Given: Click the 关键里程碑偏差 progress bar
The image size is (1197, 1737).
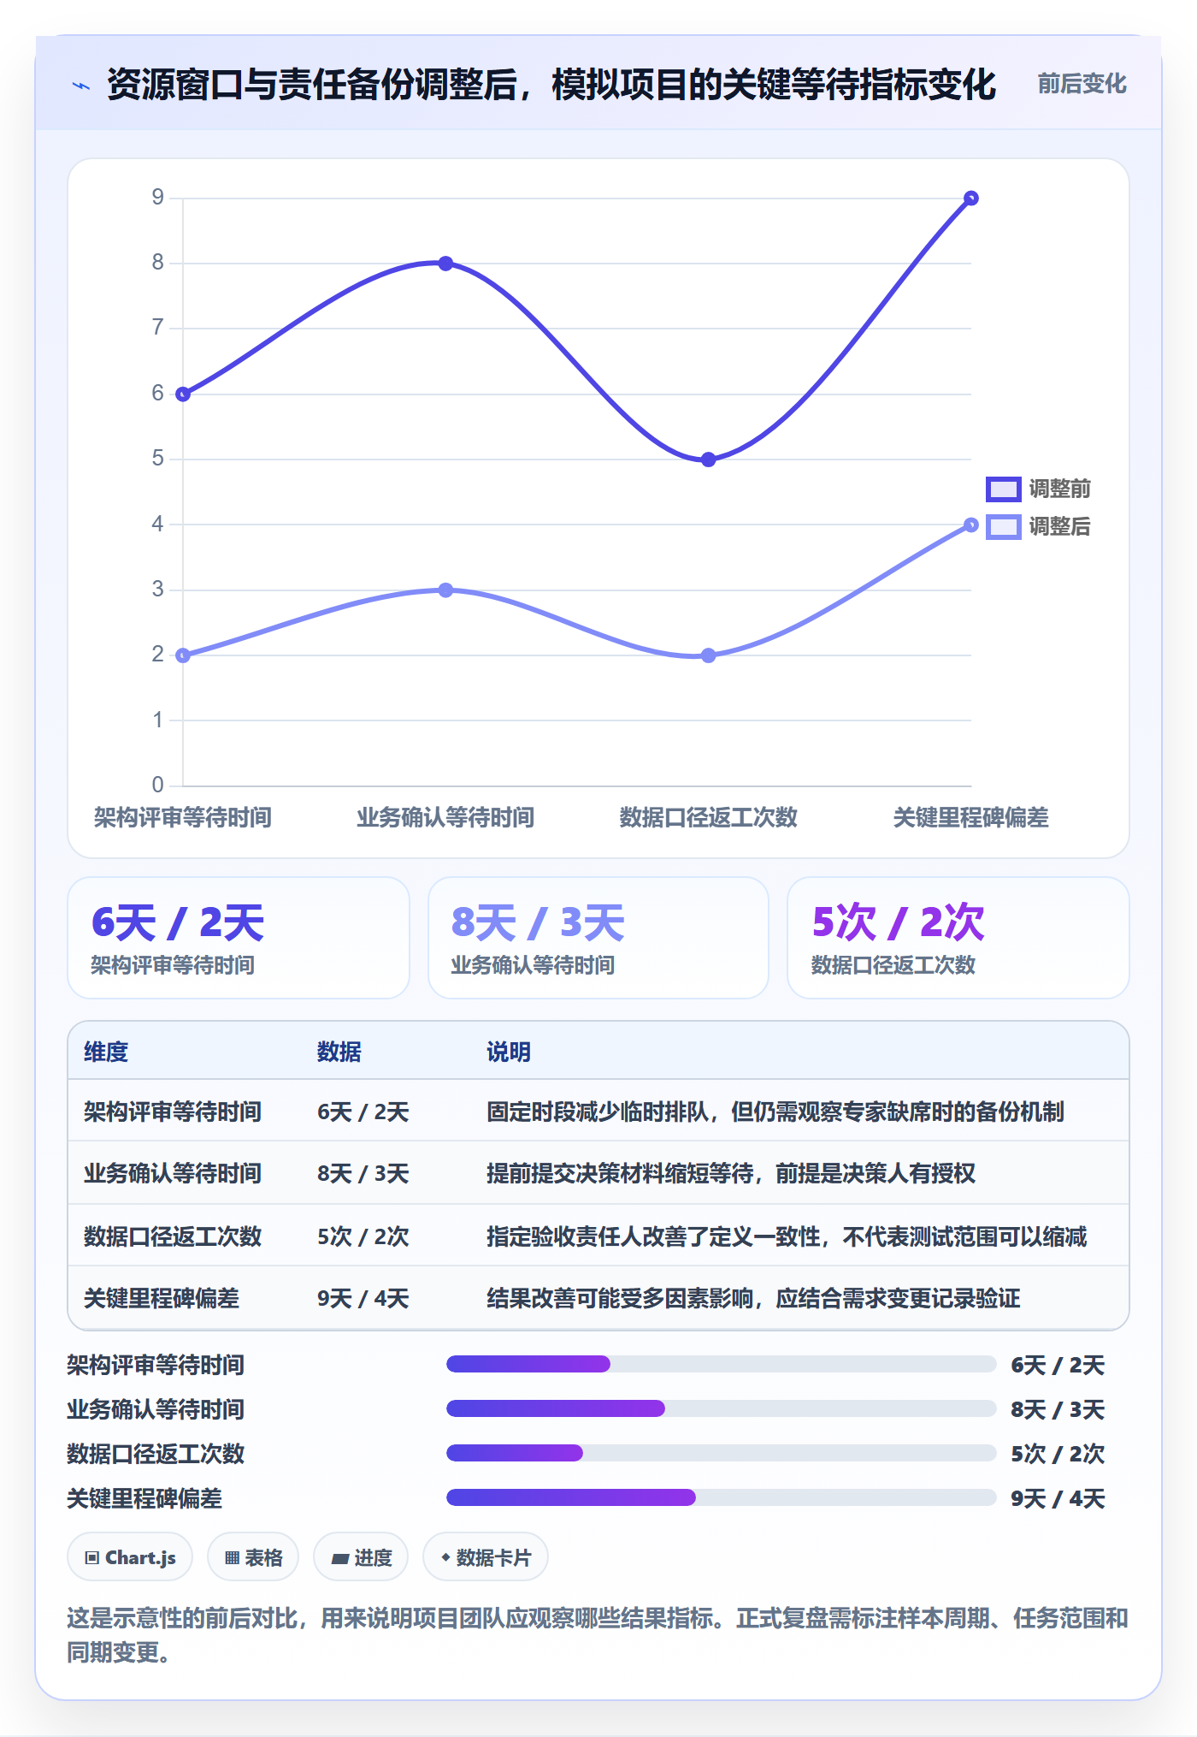Looking at the screenshot, I should point(722,1497).
